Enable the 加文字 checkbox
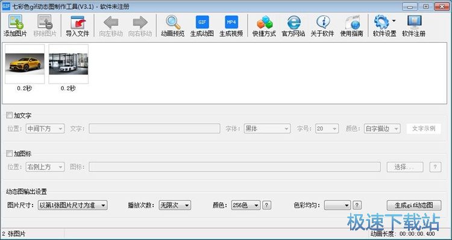Screen dimensions: 452x240 point(9,115)
